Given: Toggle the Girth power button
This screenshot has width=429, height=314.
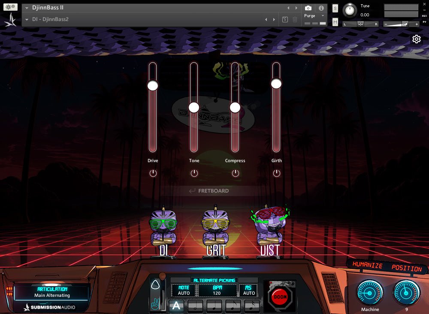Looking at the screenshot, I should [x=277, y=173].
